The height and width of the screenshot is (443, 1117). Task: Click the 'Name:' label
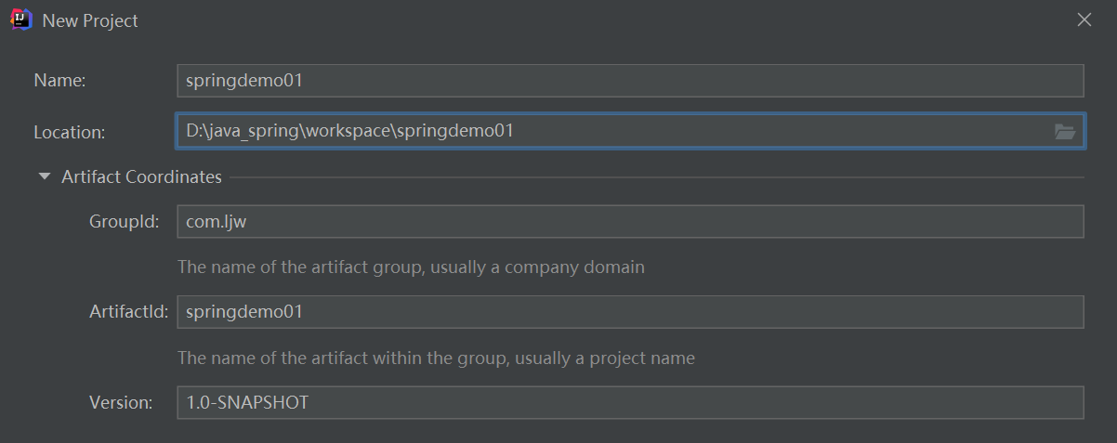(59, 81)
